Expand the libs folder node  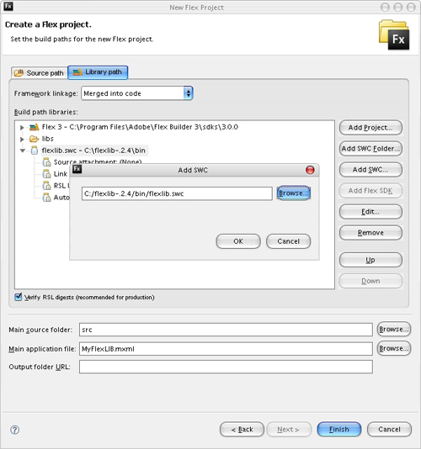pyautogui.click(x=22, y=140)
